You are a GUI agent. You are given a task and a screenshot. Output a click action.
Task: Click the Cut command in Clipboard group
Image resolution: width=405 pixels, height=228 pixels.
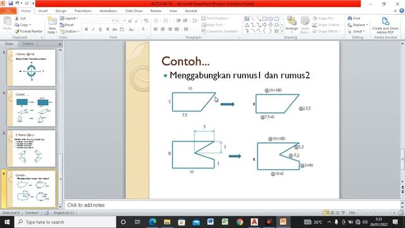[20, 18]
